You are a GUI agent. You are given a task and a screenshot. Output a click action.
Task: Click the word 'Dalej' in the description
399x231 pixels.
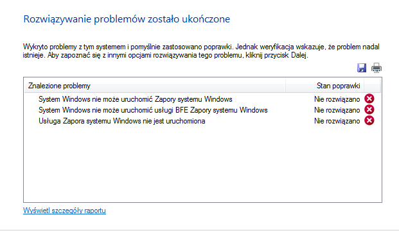[299, 55]
